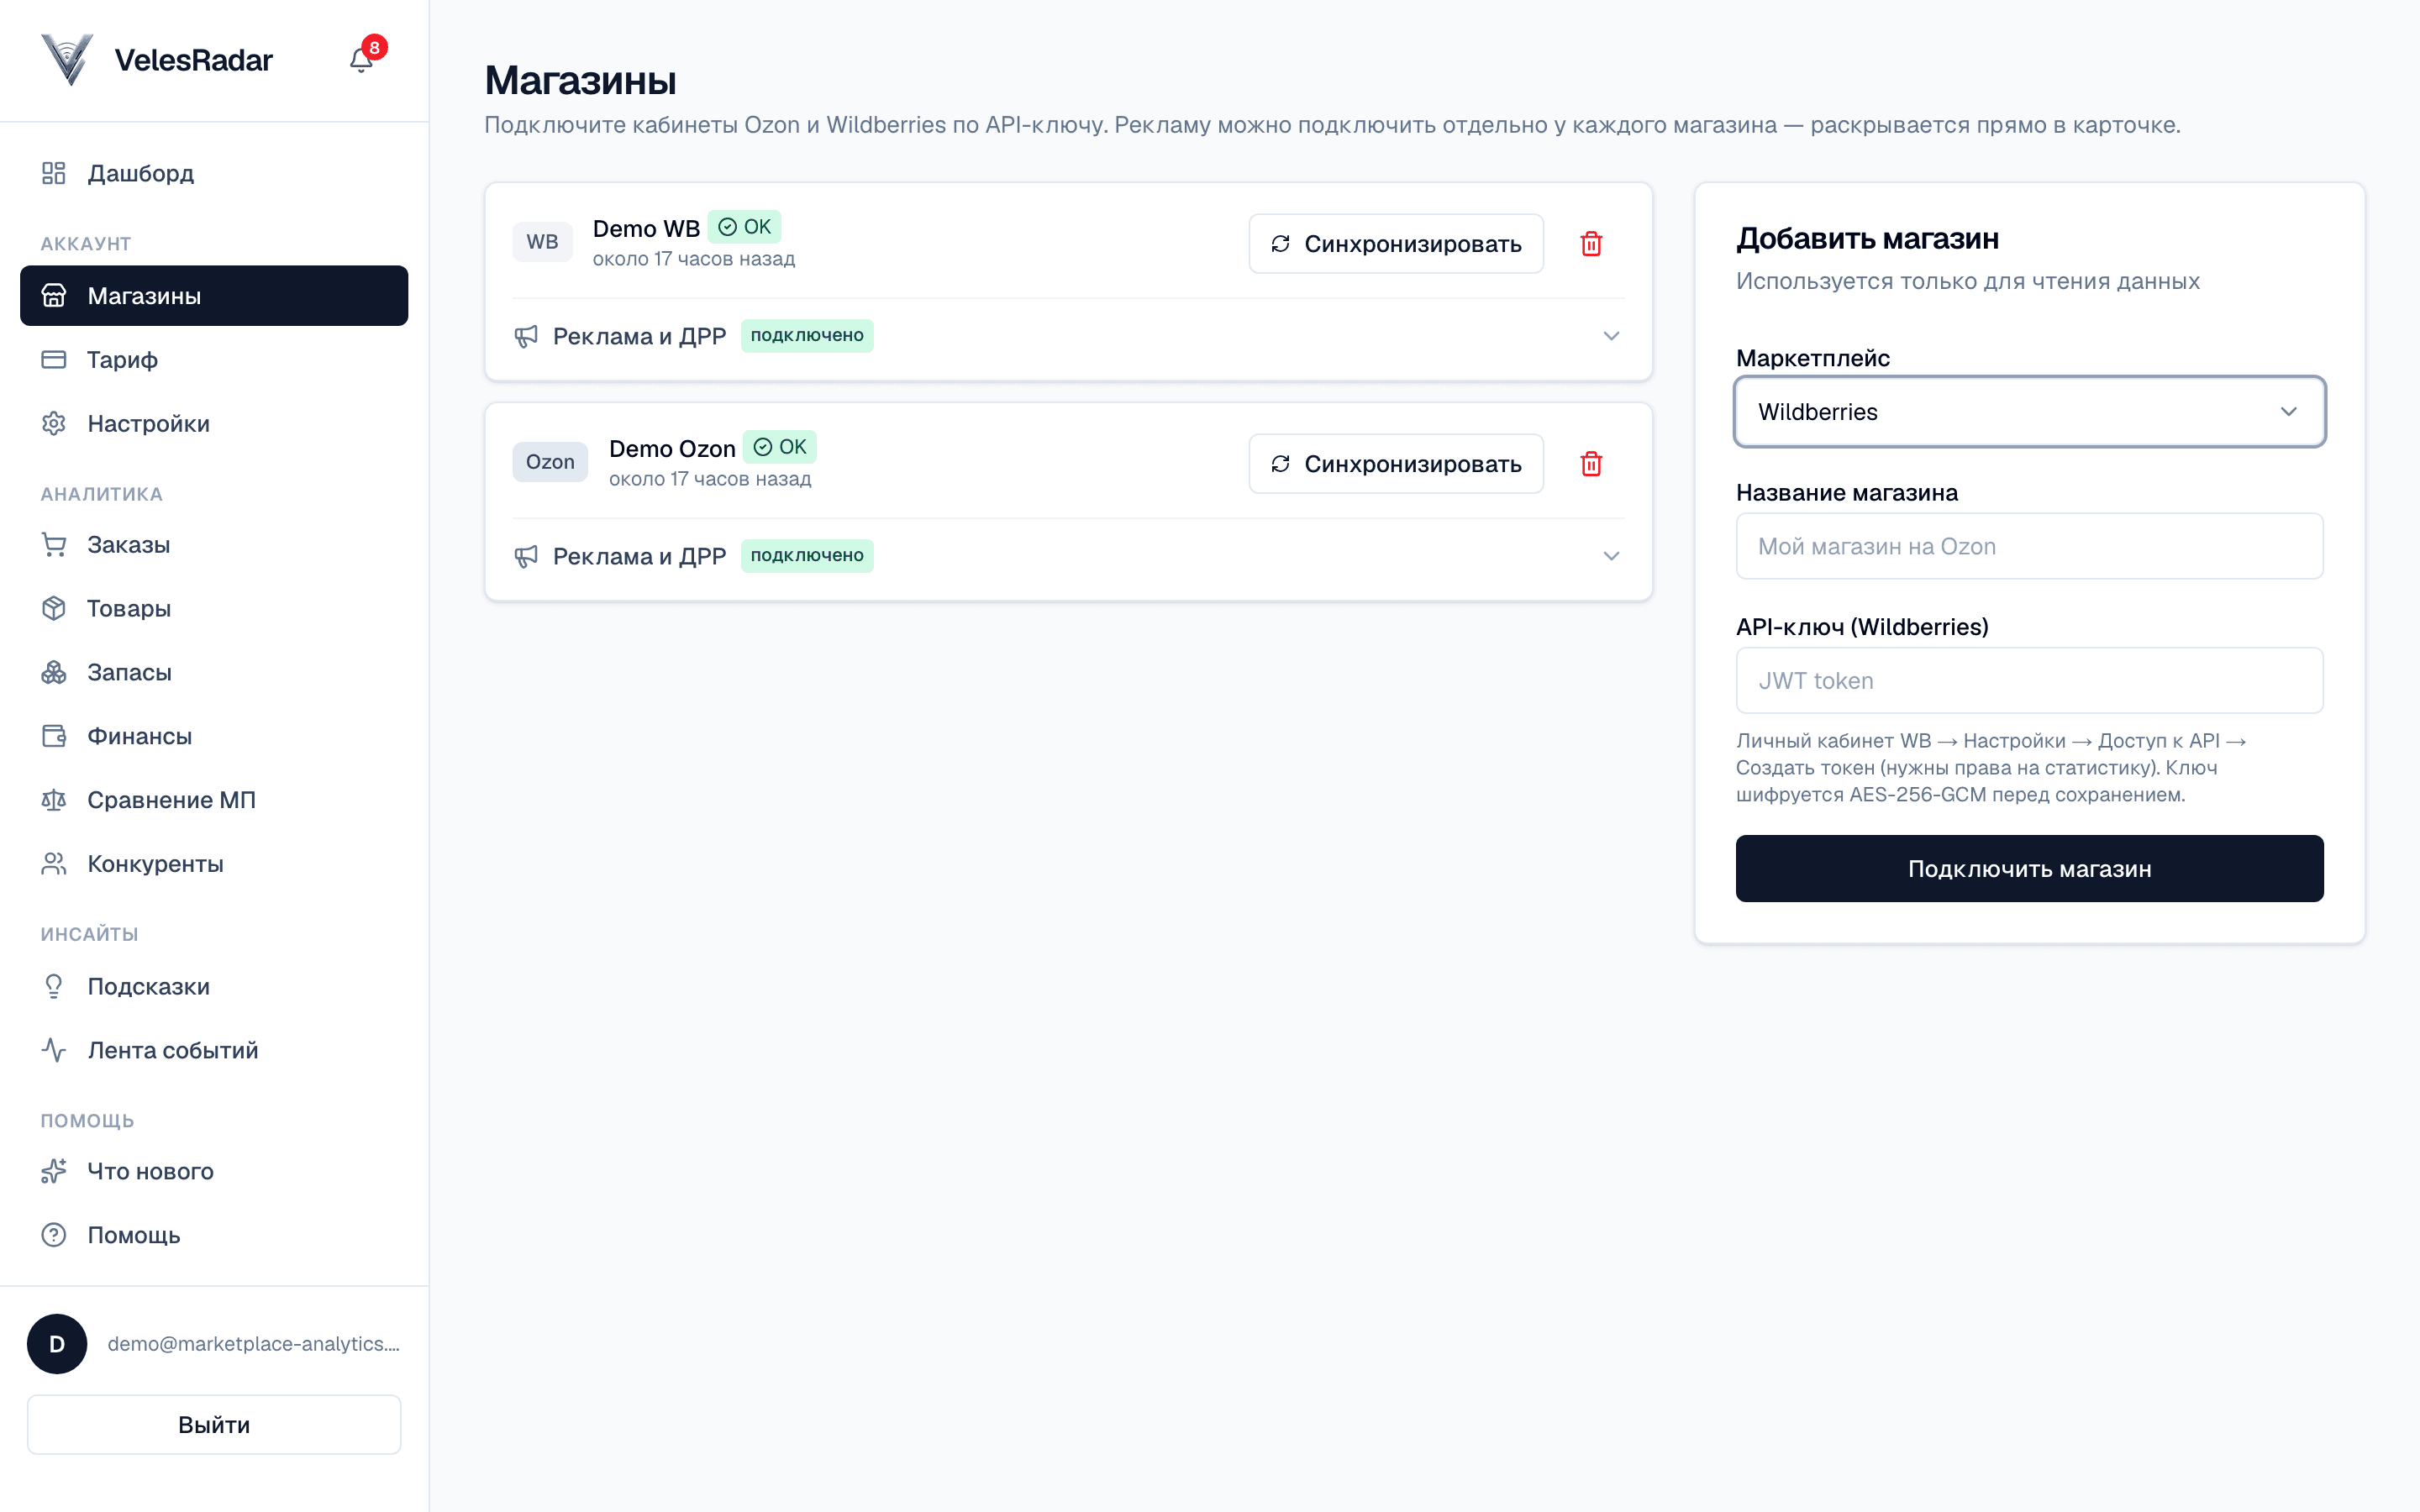Open the Финансы section
2420x1512 pixels.
pos(214,736)
